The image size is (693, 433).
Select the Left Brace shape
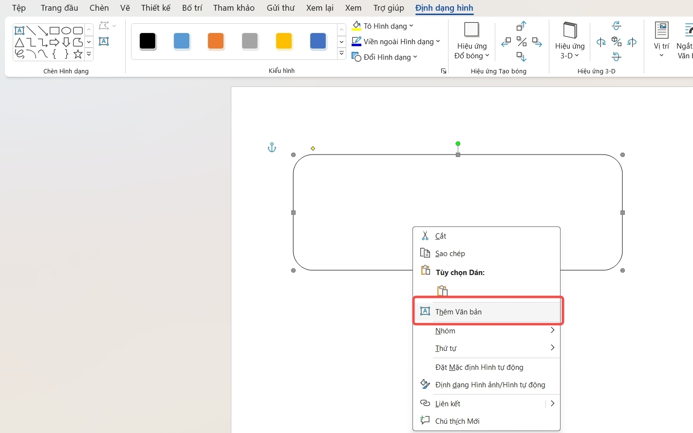55,54
